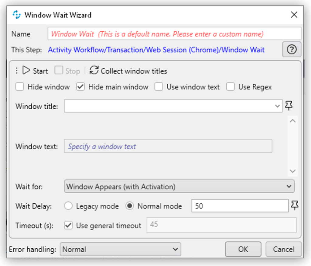311x266 pixels.
Task: Click the pin icon beside Wait Delay field
Action: pos(294,206)
